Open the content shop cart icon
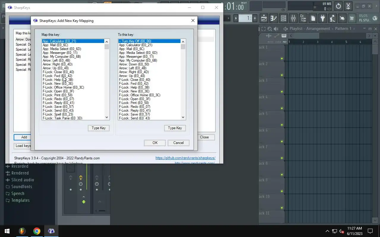The image size is (380, 237). [x=352, y=18]
